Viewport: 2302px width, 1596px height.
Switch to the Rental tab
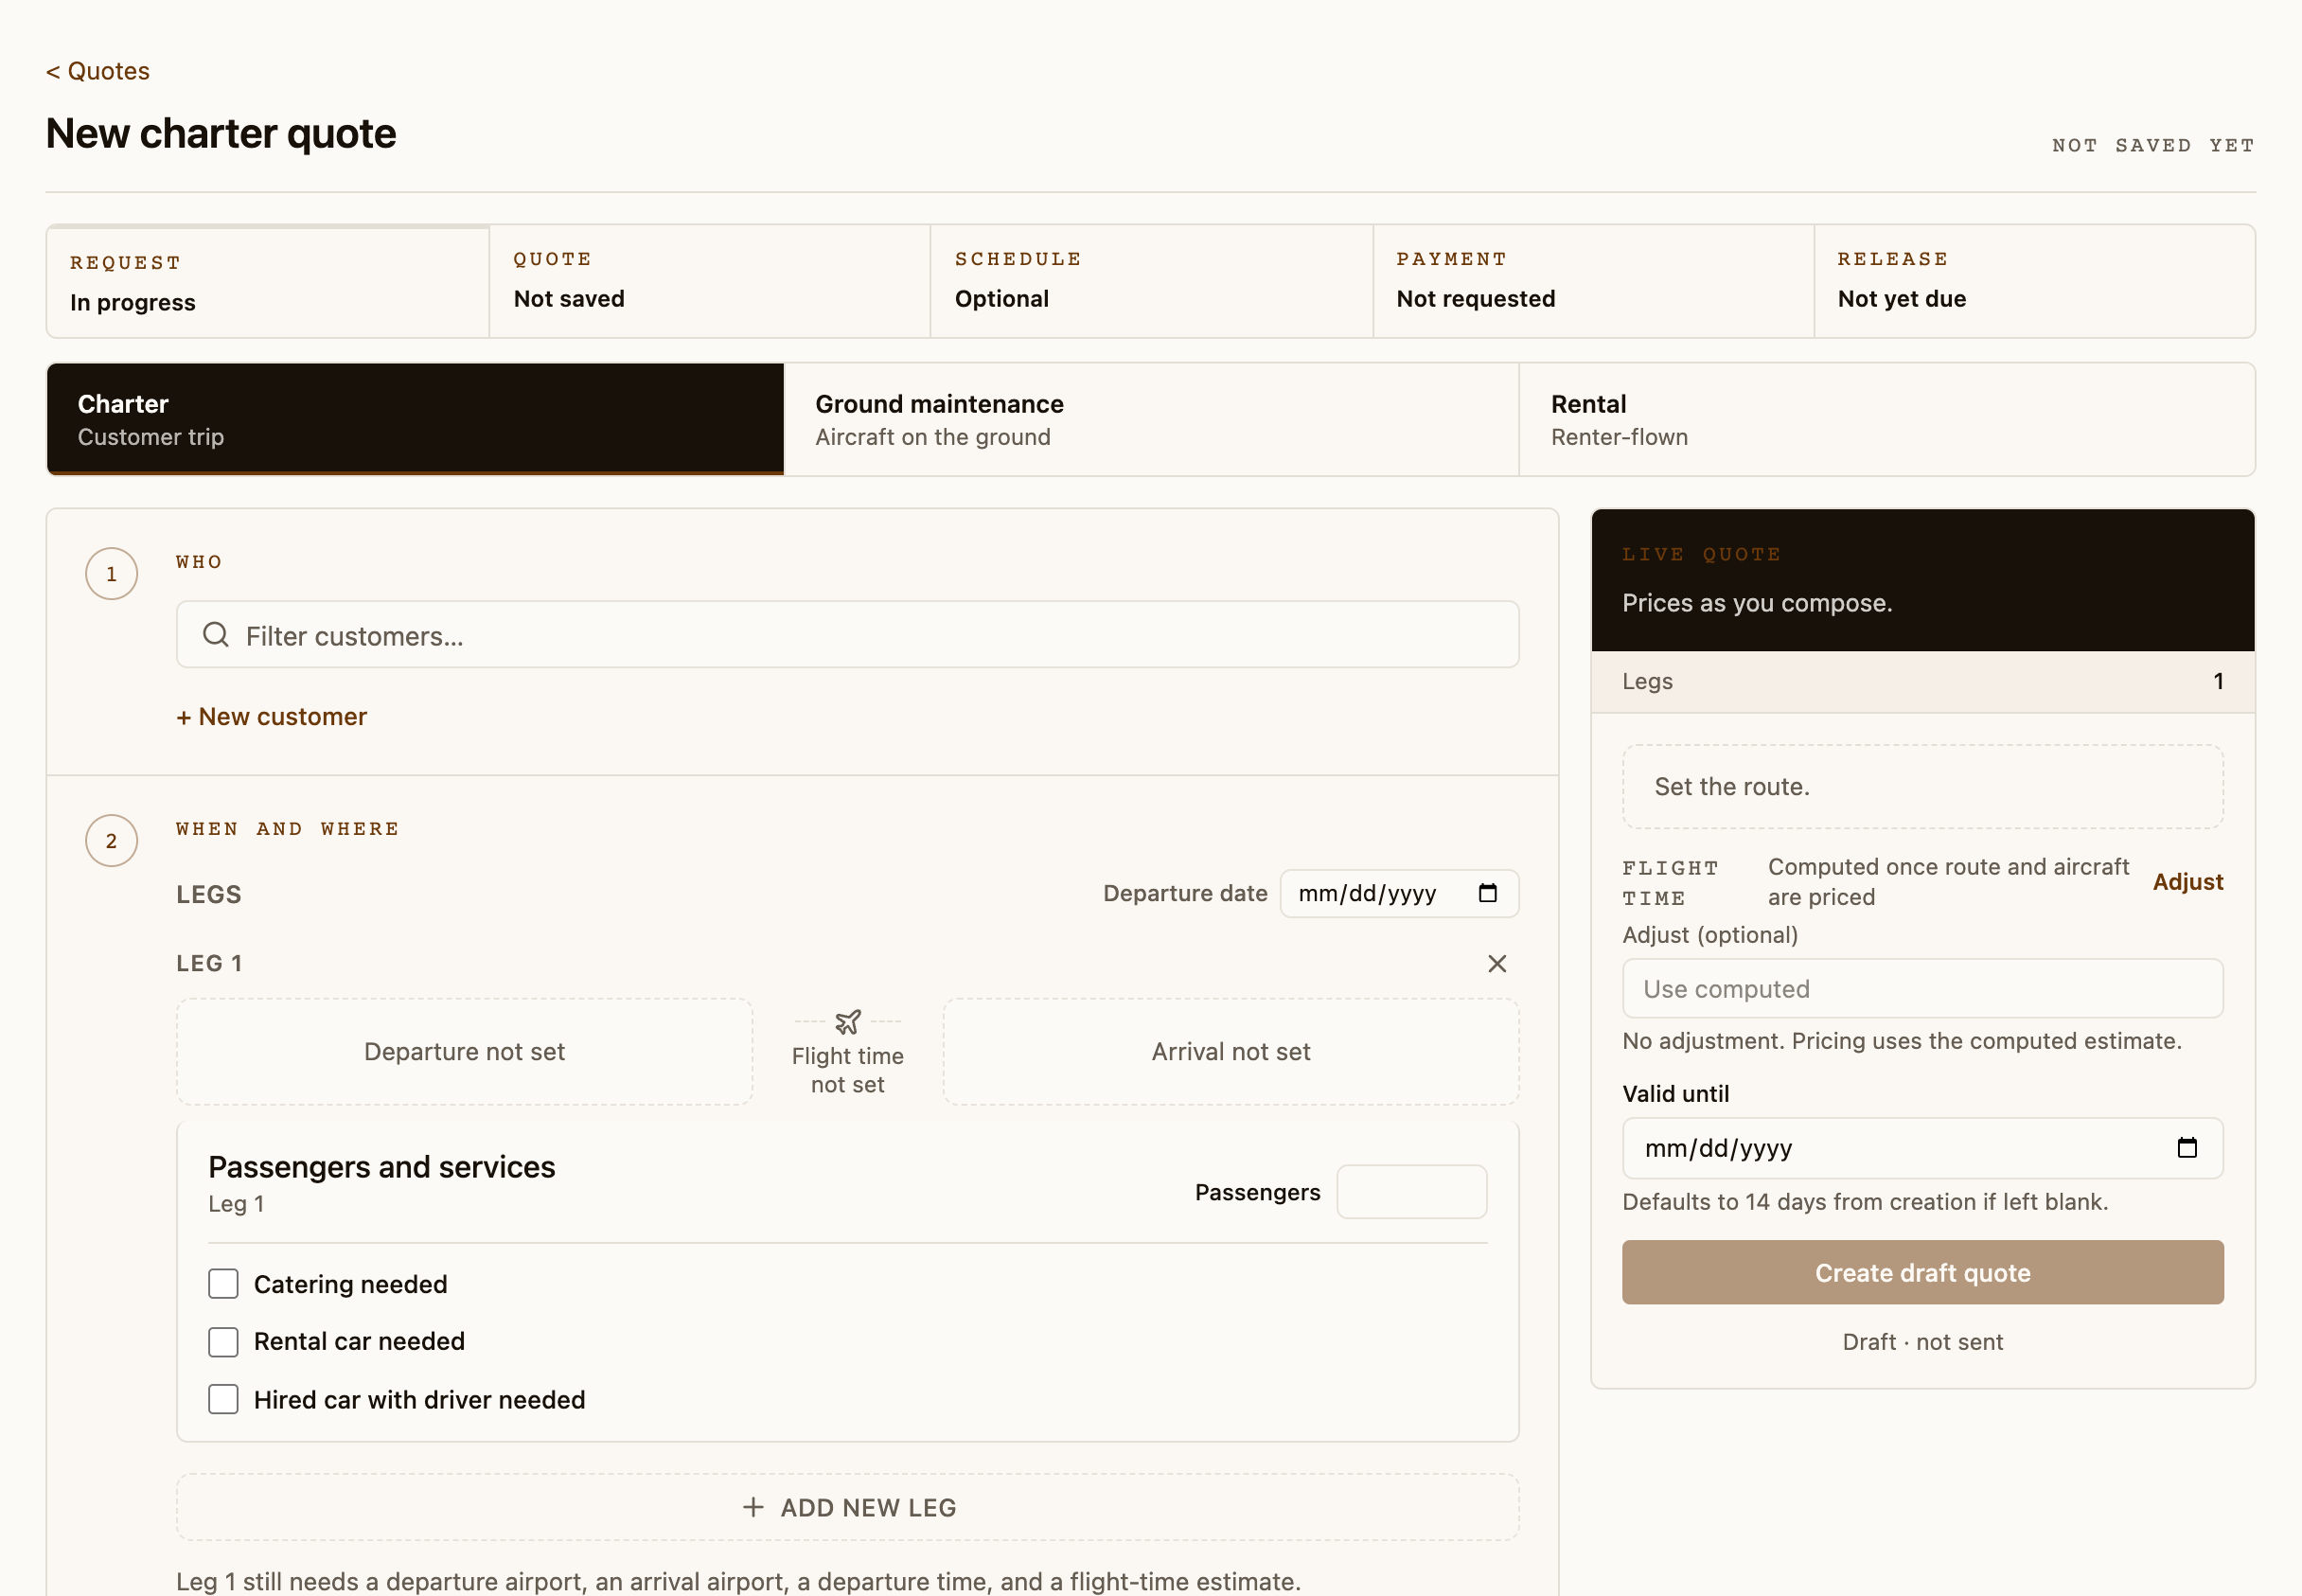click(1887, 419)
